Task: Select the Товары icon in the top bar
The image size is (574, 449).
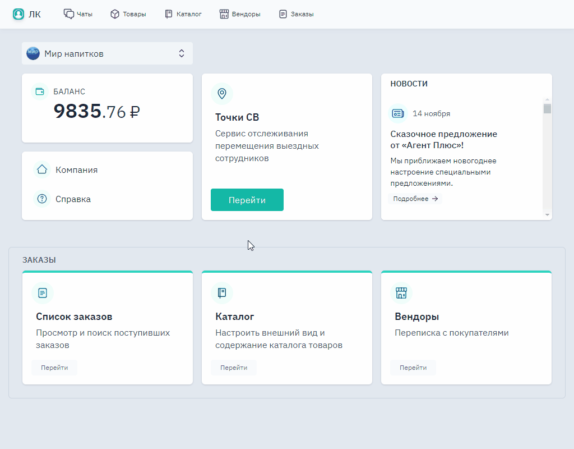Action: (x=114, y=14)
